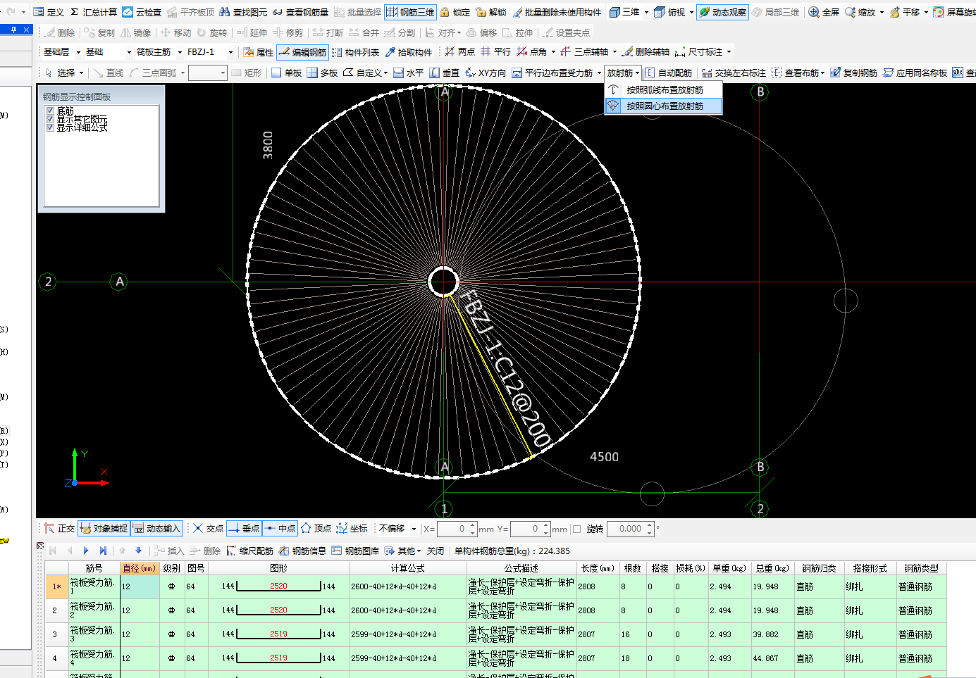Click the 锁定 lock tool
This screenshot has width=976, height=678.
click(x=455, y=12)
